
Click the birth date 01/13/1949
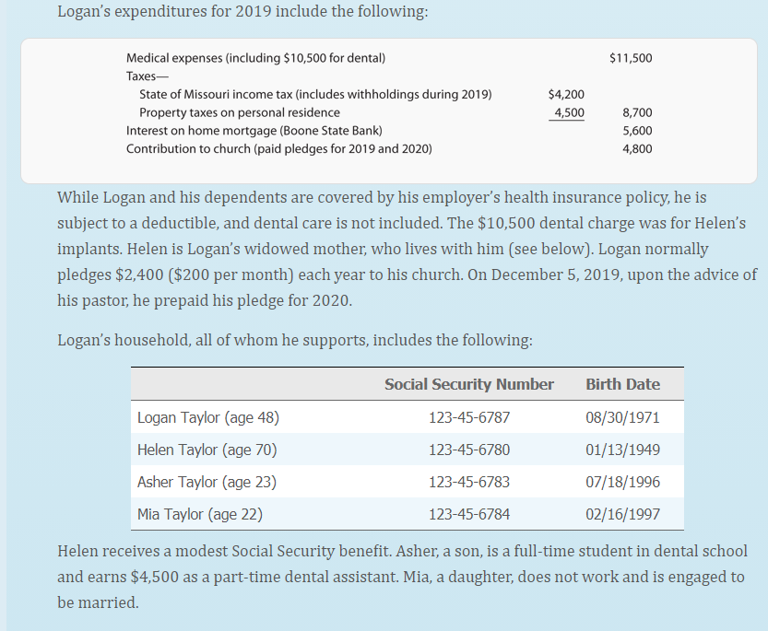click(x=622, y=450)
